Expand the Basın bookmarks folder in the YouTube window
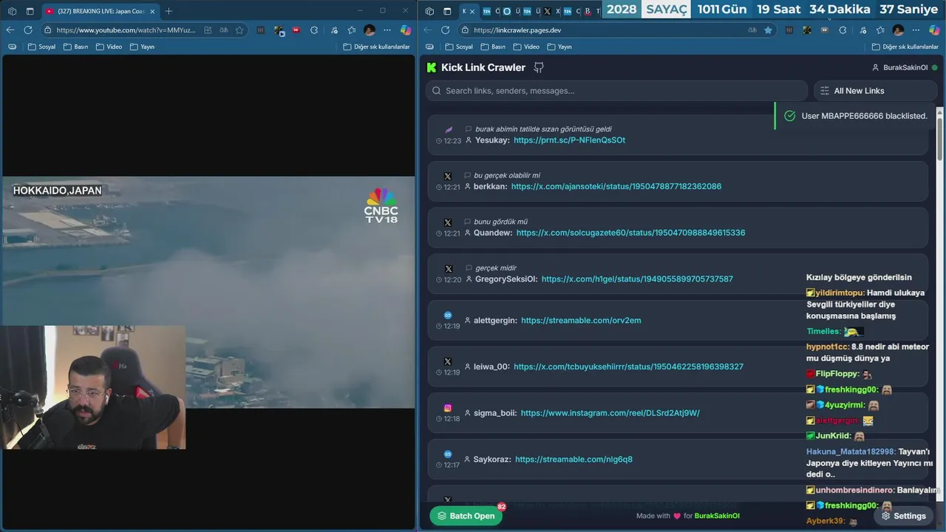 [76, 47]
